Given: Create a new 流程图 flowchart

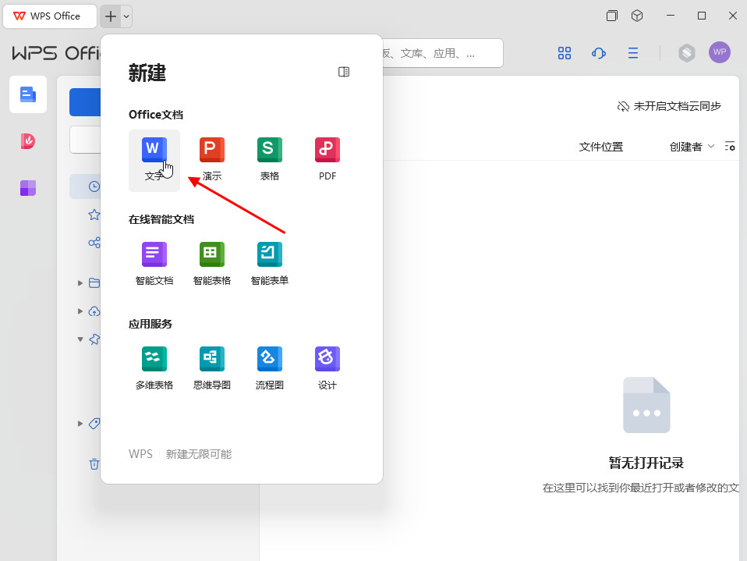Looking at the screenshot, I should click(x=270, y=368).
